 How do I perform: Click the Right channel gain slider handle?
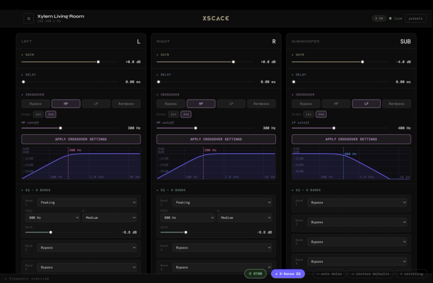[x=233, y=62]
